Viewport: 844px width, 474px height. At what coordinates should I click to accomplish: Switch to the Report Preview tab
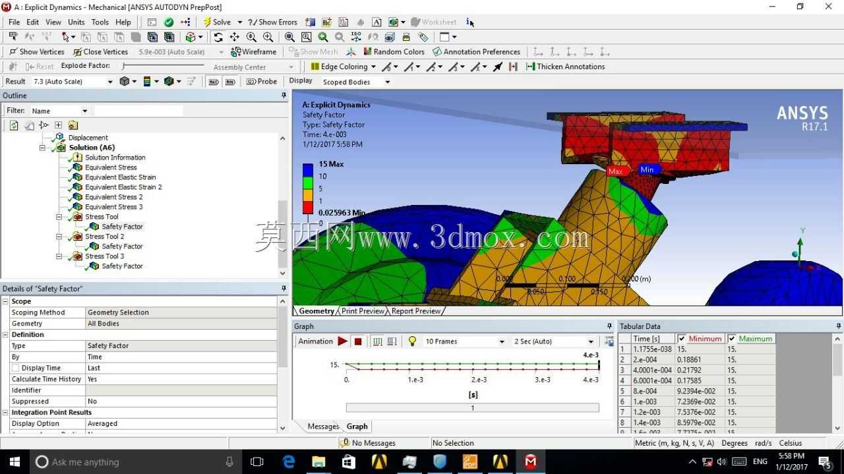point(415,311)
